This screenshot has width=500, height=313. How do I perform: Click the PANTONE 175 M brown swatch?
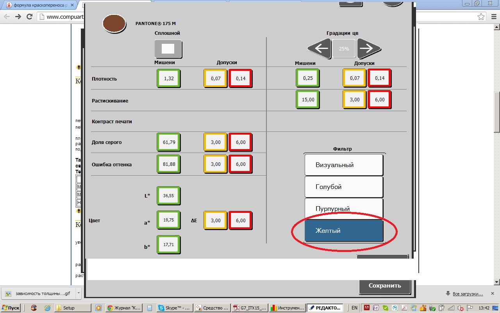pos(114,23)
